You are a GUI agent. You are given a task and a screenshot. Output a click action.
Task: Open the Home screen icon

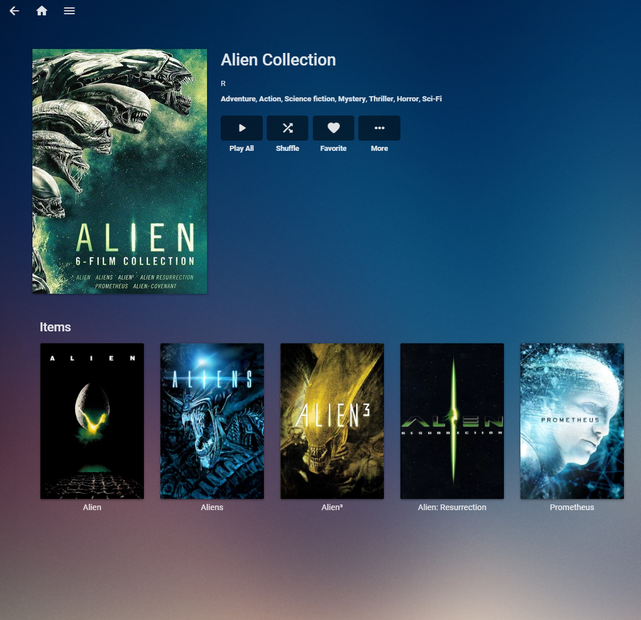[42, 11]
